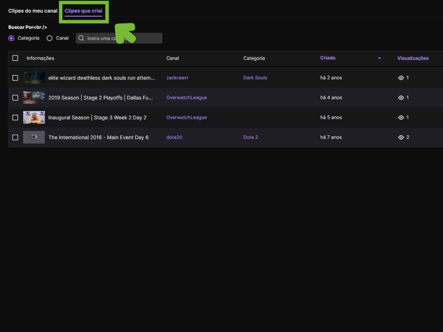Viewport: 443px width, 332px height.
Task: Click the eye view icon on the Inaugural Season row
Action: coord(401,117)
